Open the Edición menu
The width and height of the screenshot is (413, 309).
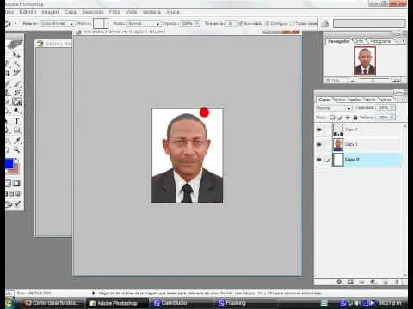click(x=28, y=12)
